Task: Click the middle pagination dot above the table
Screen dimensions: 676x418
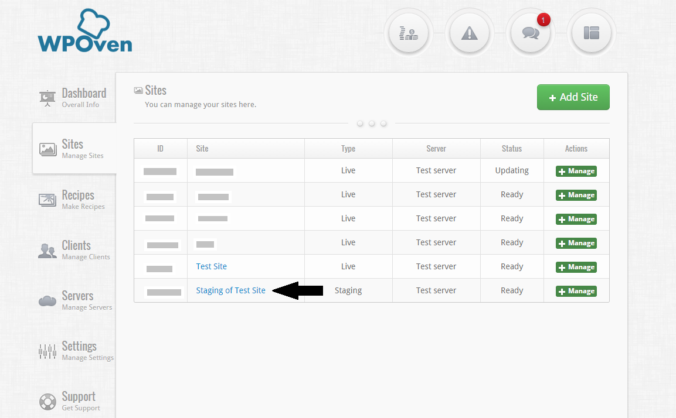Action: pos(372,124)
